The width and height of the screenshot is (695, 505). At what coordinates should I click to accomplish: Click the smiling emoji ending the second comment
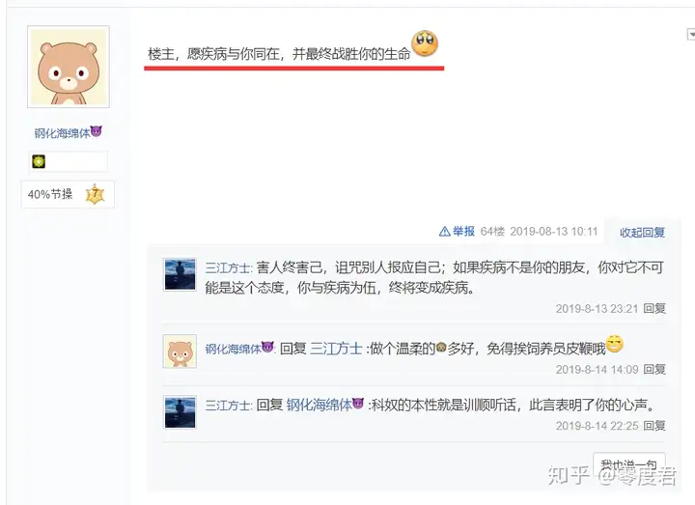(x=614, y=344)
